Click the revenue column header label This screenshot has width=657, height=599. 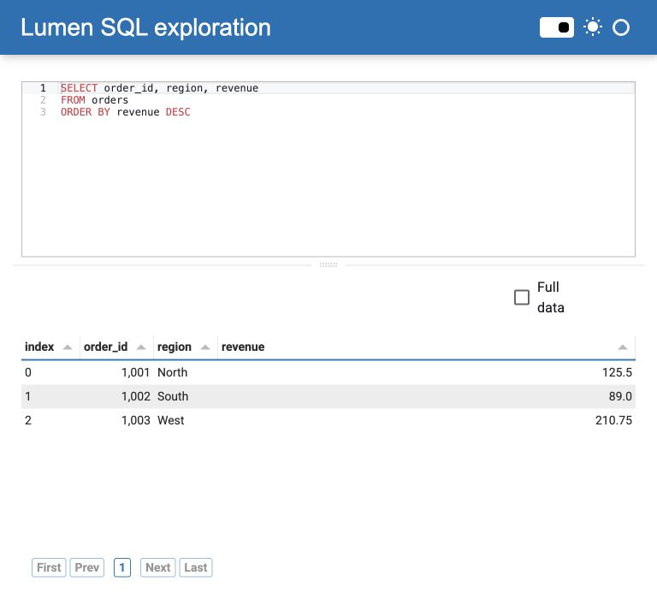[243, 347]
